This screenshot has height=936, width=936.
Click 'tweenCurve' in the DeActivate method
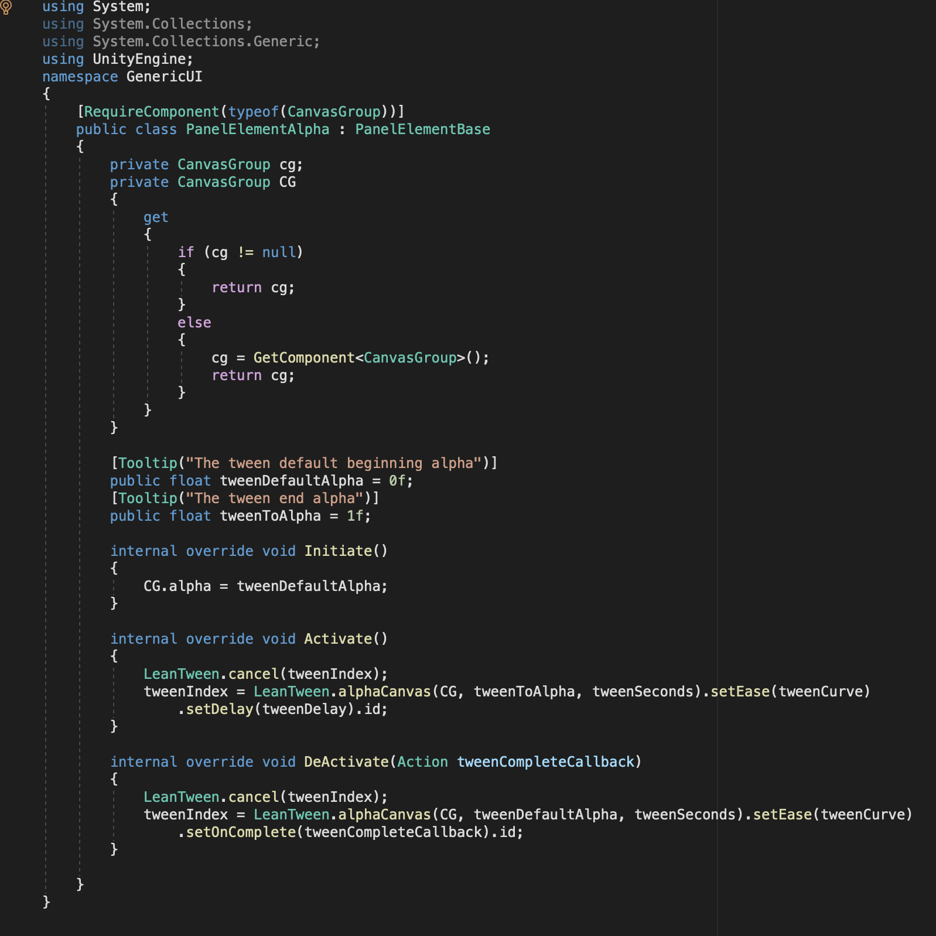[x=863, y=815]
